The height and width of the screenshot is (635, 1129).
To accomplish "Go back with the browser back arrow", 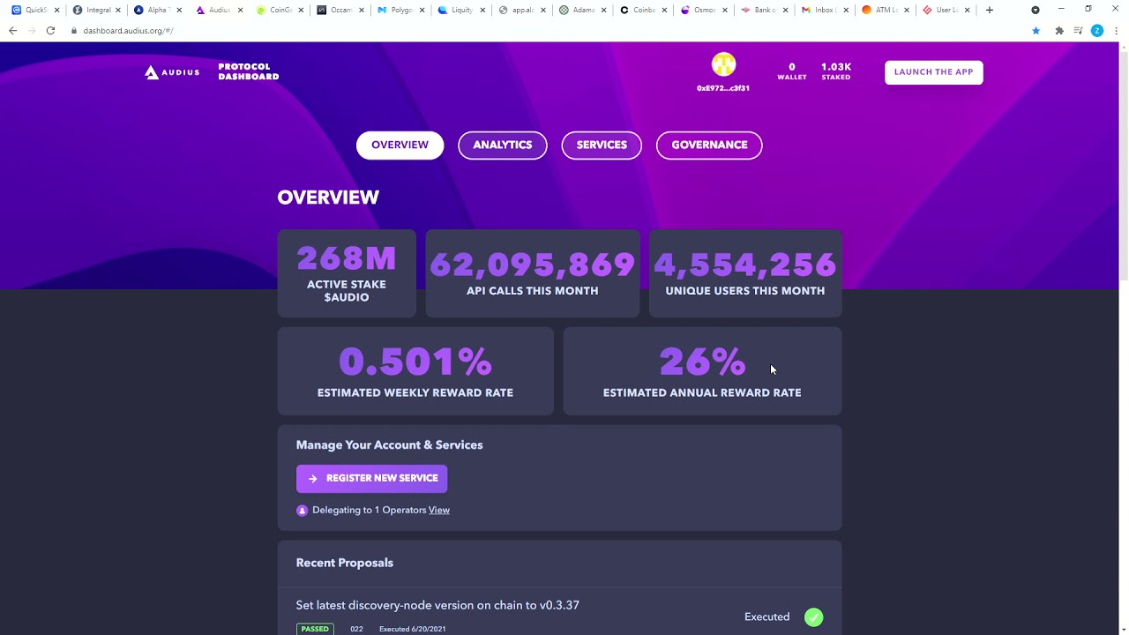I will (x=12, y=30).
